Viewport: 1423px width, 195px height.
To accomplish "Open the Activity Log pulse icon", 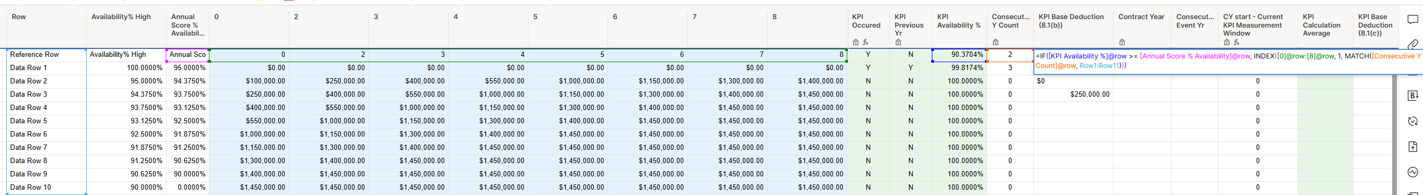I will click(x=1412, y=172).
